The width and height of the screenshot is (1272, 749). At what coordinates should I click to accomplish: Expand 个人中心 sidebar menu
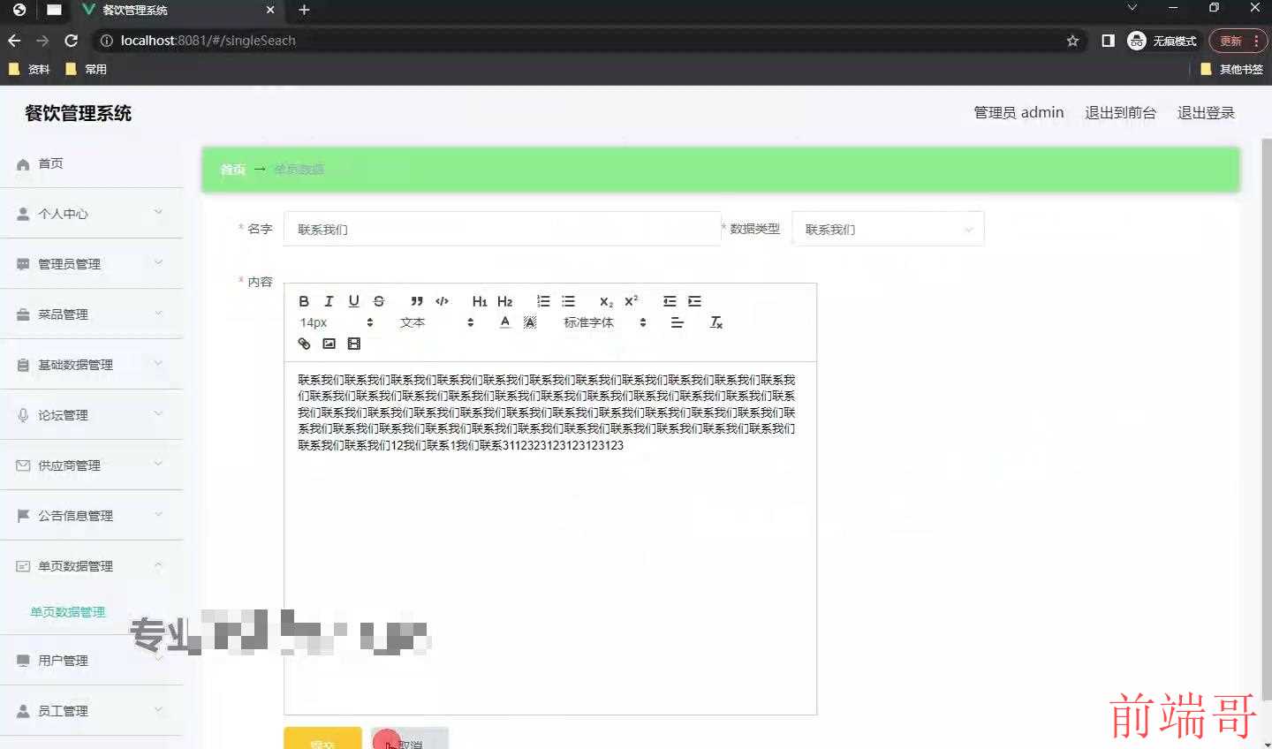92,214
